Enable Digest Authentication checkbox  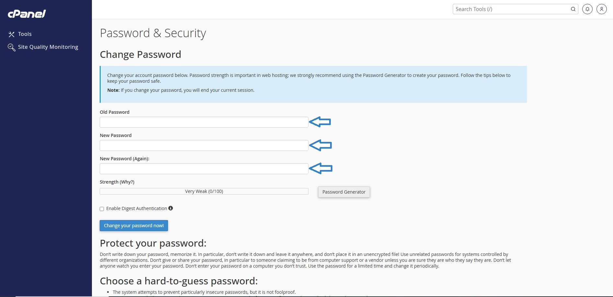(x=102, y=209)
